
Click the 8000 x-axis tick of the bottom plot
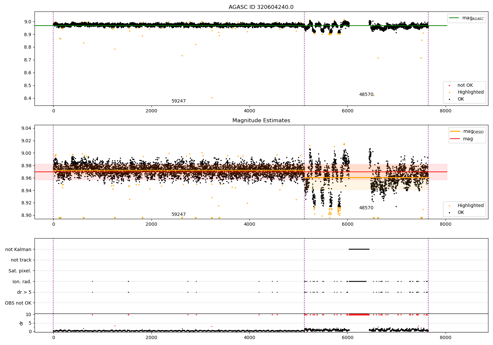(445, 338)
